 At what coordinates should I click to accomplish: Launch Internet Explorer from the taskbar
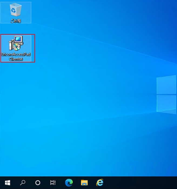(x=100, y=183)
